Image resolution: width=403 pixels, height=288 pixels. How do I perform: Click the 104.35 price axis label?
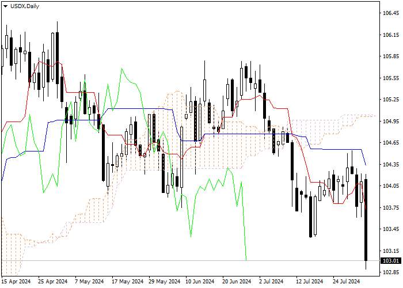tap(391, 164)
